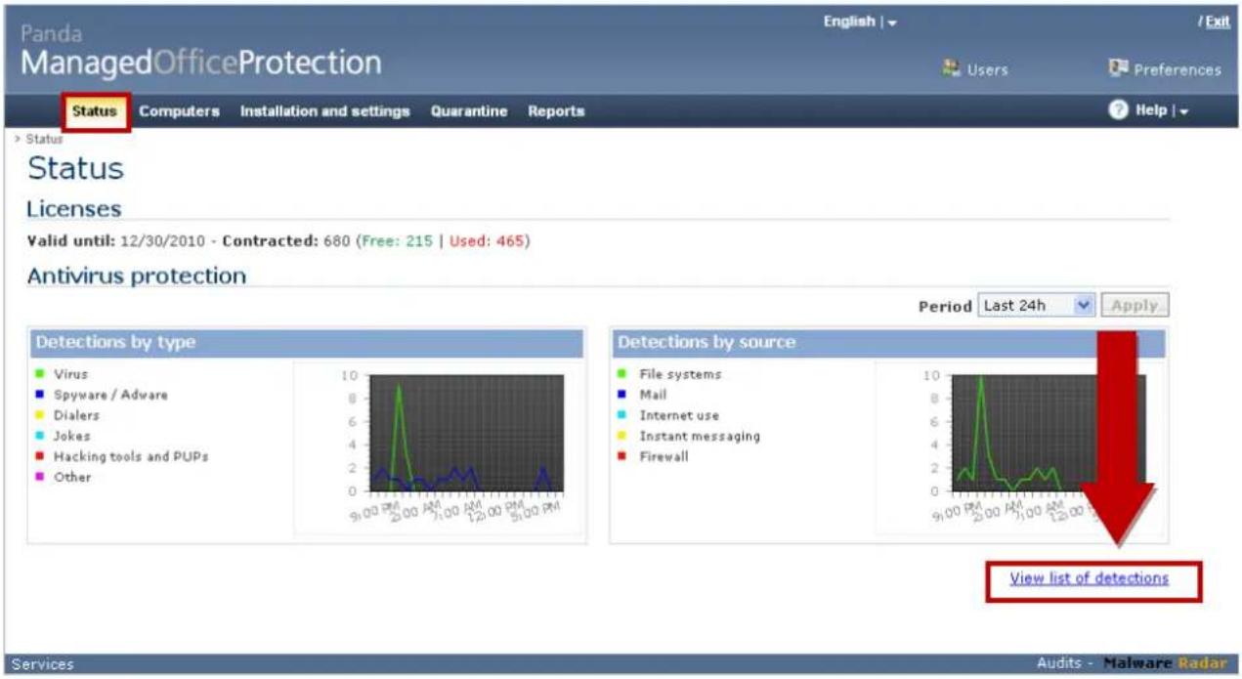The height and width of the screenshot is (679, 1242).
Task: Click the Preferences icon
Action: point(1119,68)
